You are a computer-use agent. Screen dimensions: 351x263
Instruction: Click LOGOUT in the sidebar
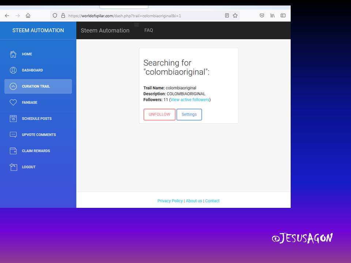[x=38, y=167]
